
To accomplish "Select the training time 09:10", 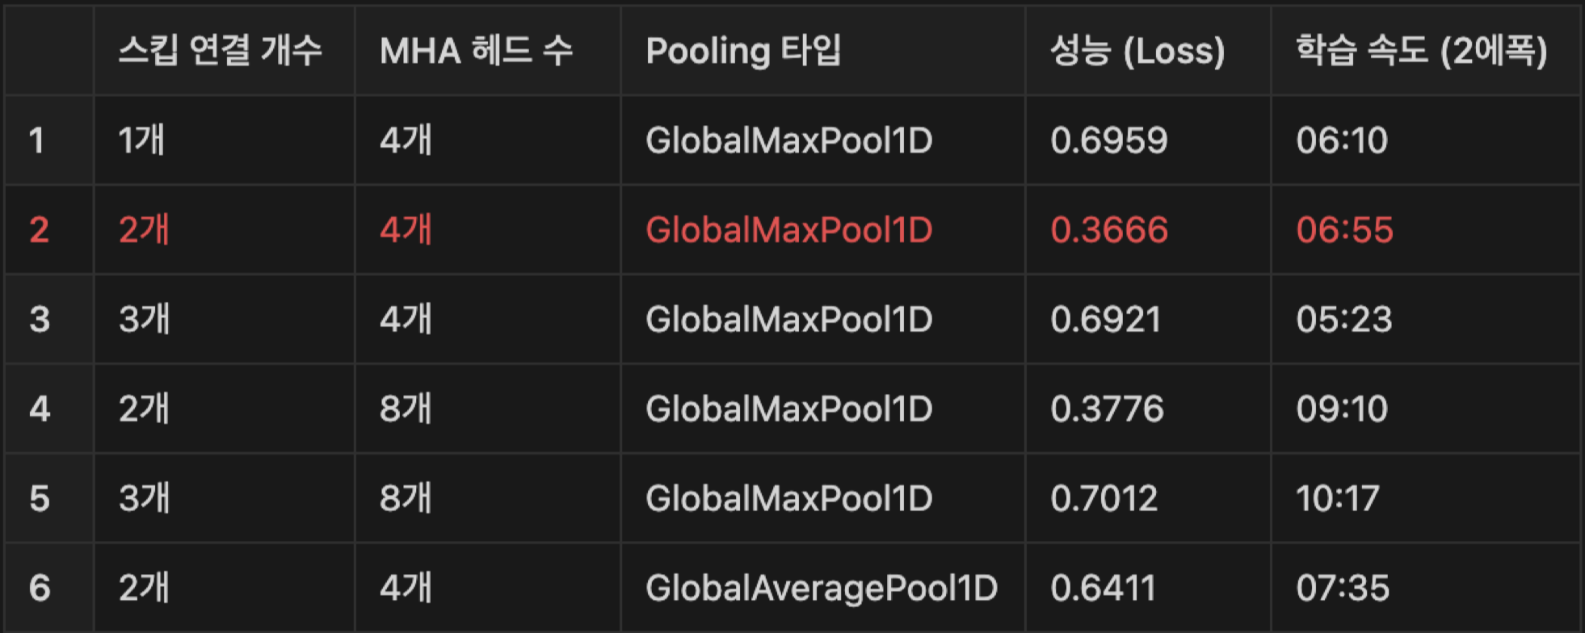I will (x=1342, y=409).
